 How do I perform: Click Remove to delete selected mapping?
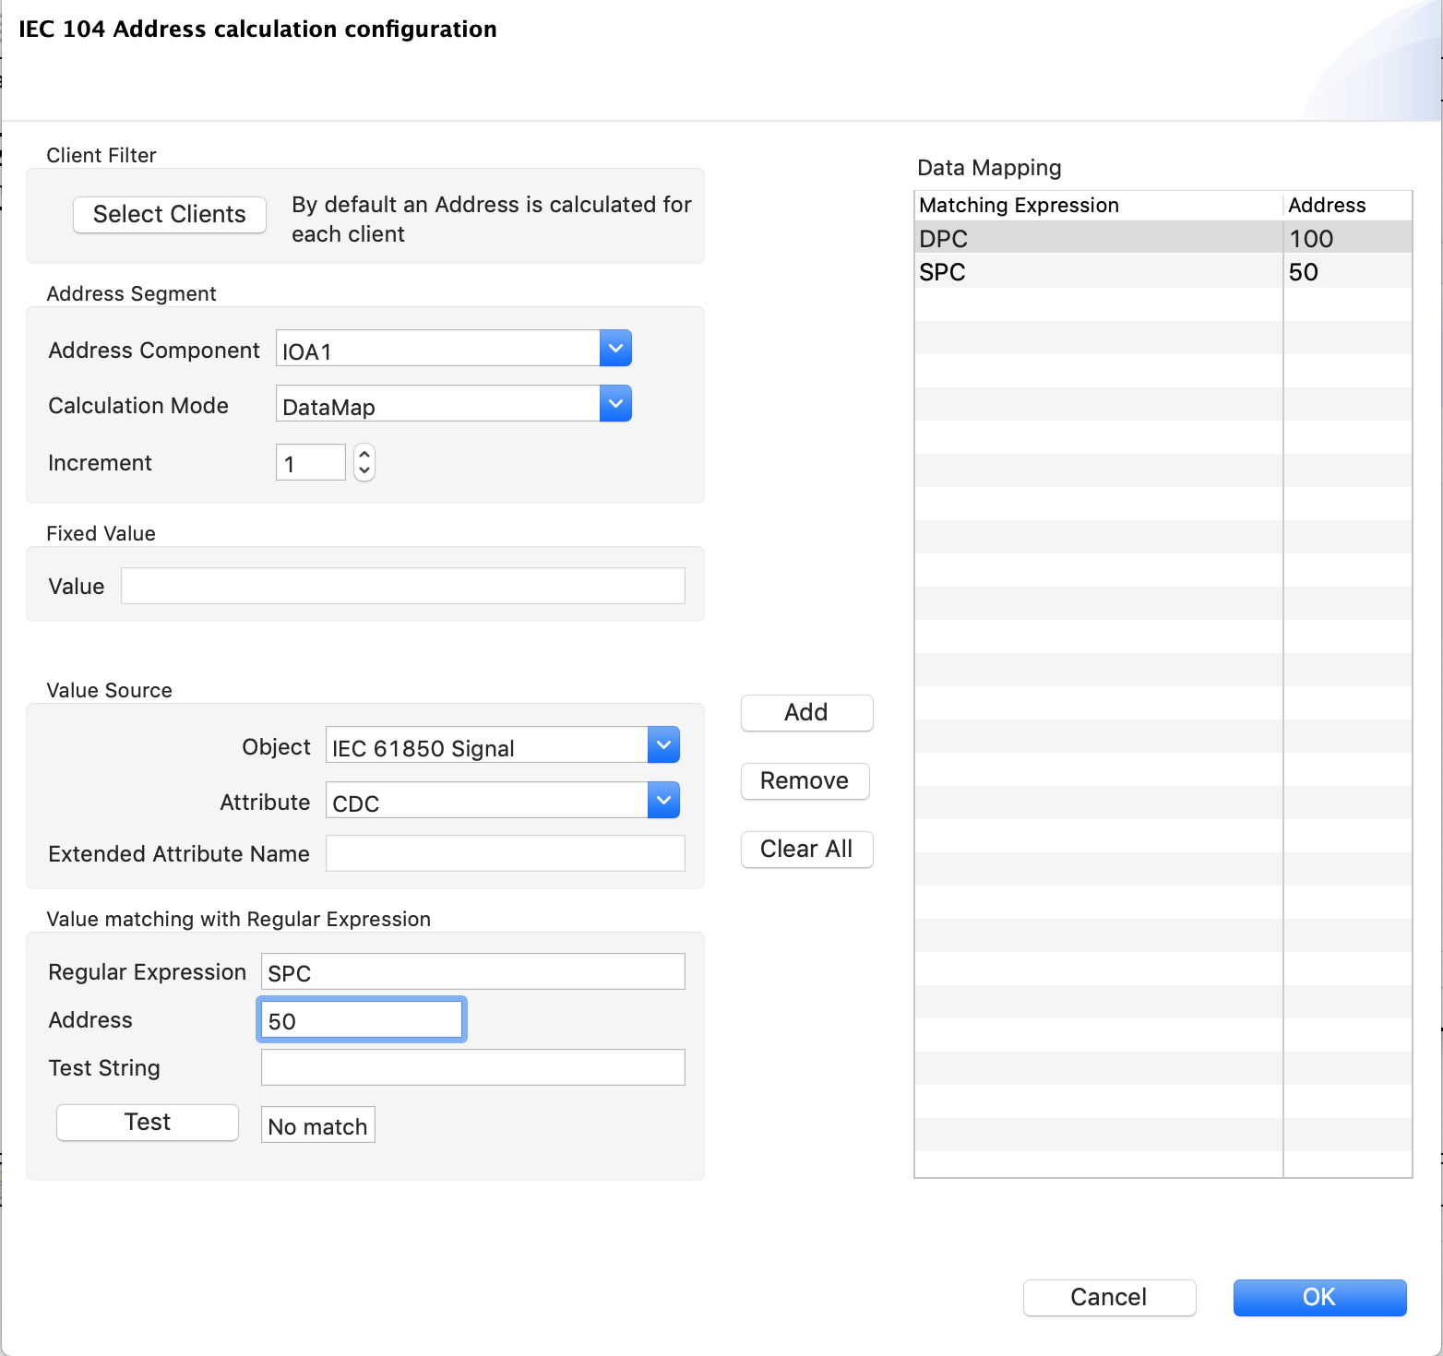(805, 781)
